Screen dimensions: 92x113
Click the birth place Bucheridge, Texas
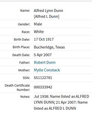(x=49, y=47)
